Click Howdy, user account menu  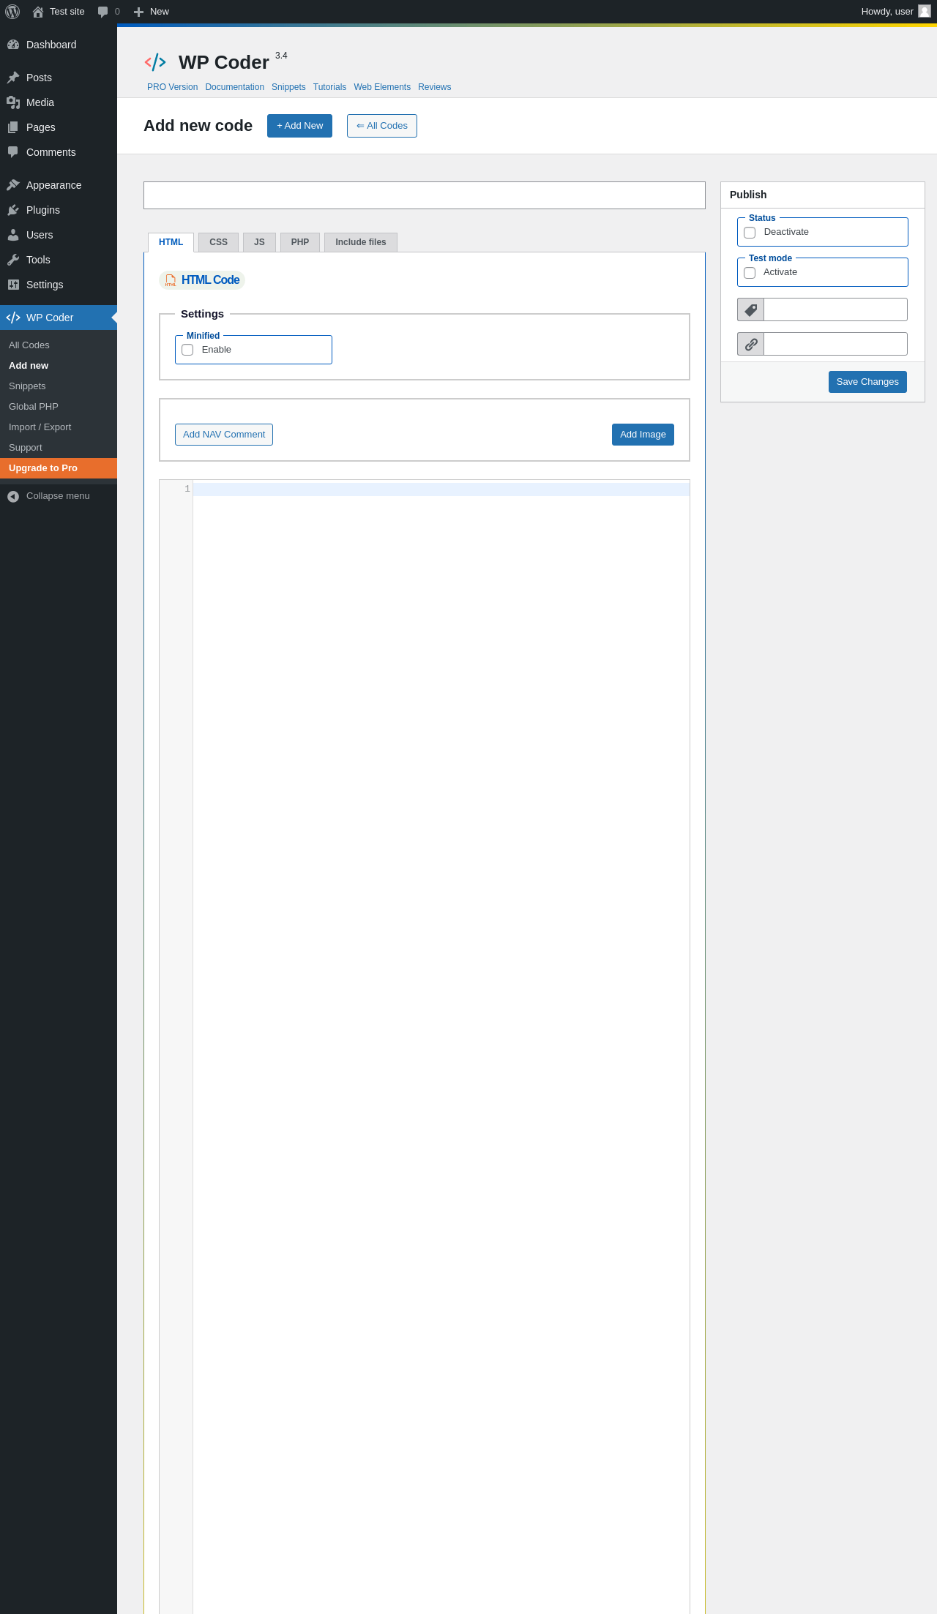(895, 12)
